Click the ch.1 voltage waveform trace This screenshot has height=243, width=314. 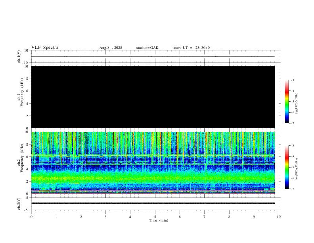[x=153, y=56]
